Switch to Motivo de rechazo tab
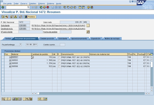Image resolution: width=154 pixels, height=105 pixels. coord(112,39)
